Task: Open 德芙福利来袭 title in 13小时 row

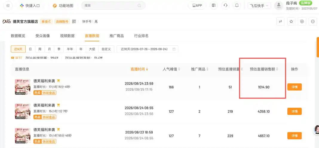Action: click(44, 130)
